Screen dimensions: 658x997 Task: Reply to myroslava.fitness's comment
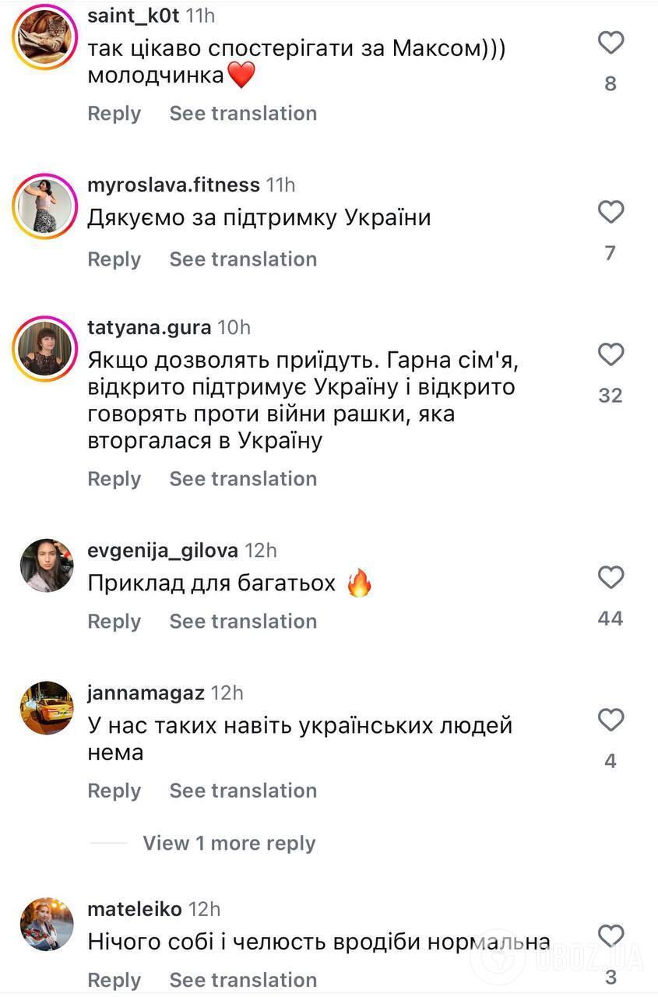coord(114,259)
